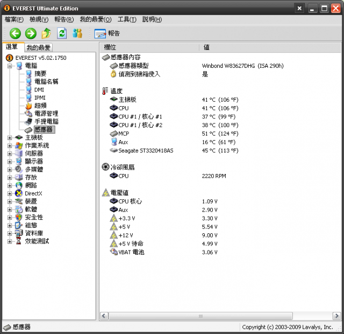This screenshot has height=334, width=344.
Task: Open the 說明(H) menu
Action: coord(152,19)
